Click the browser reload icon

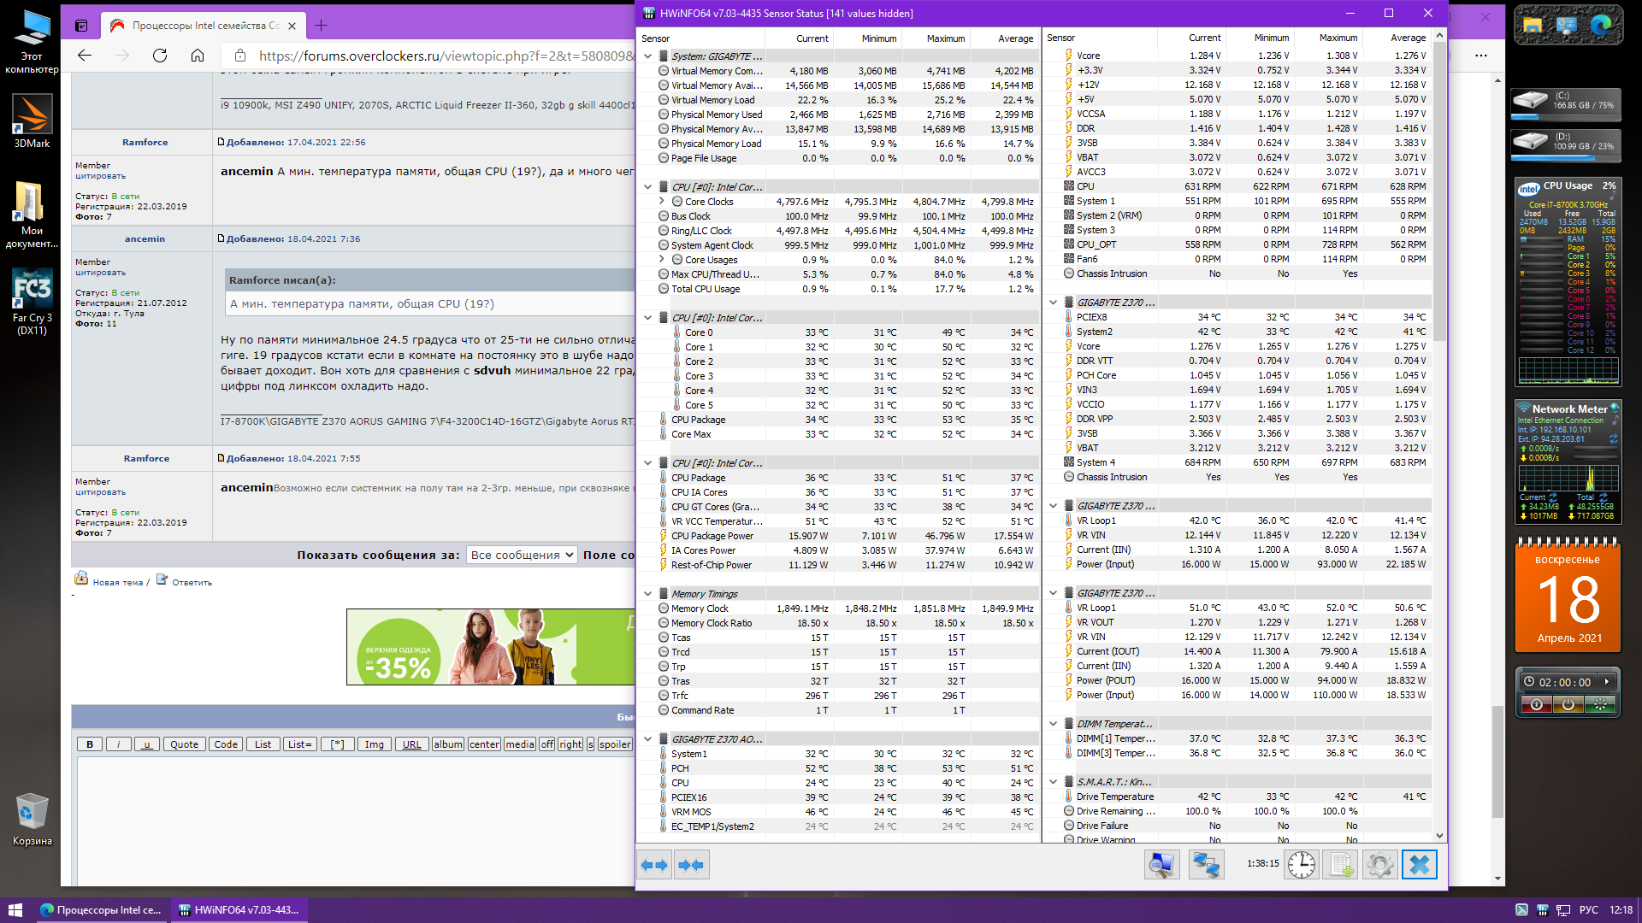(x=160, y=56)
